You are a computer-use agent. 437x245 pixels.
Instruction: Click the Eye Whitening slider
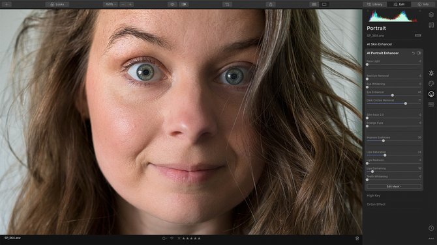pyautogui.click(x=394, y=87)
